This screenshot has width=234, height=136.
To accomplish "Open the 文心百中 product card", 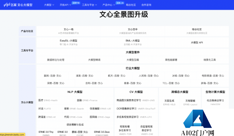I will click(133, 31).
